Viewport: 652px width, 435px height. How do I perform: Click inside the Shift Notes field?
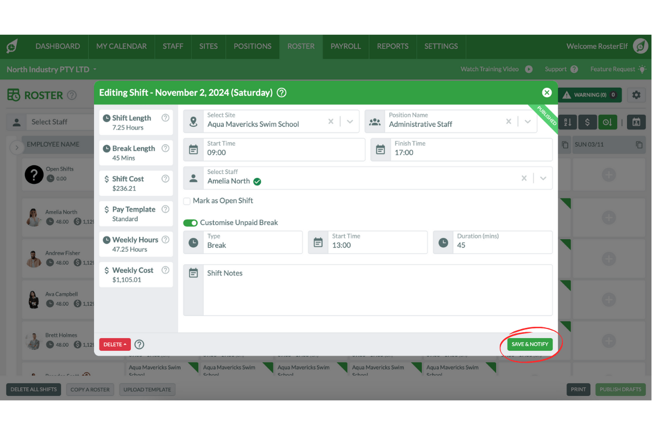(x=375, y=288)
